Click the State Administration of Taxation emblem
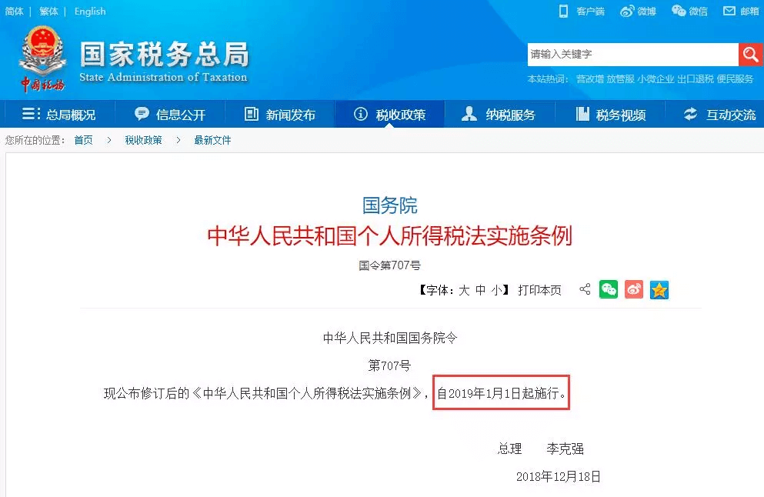This screenshot has width=764, height=497. click(x=43, y=58)
